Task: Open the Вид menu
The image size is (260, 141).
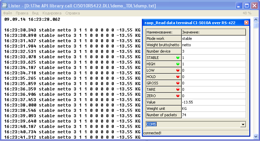Action: 35,13
